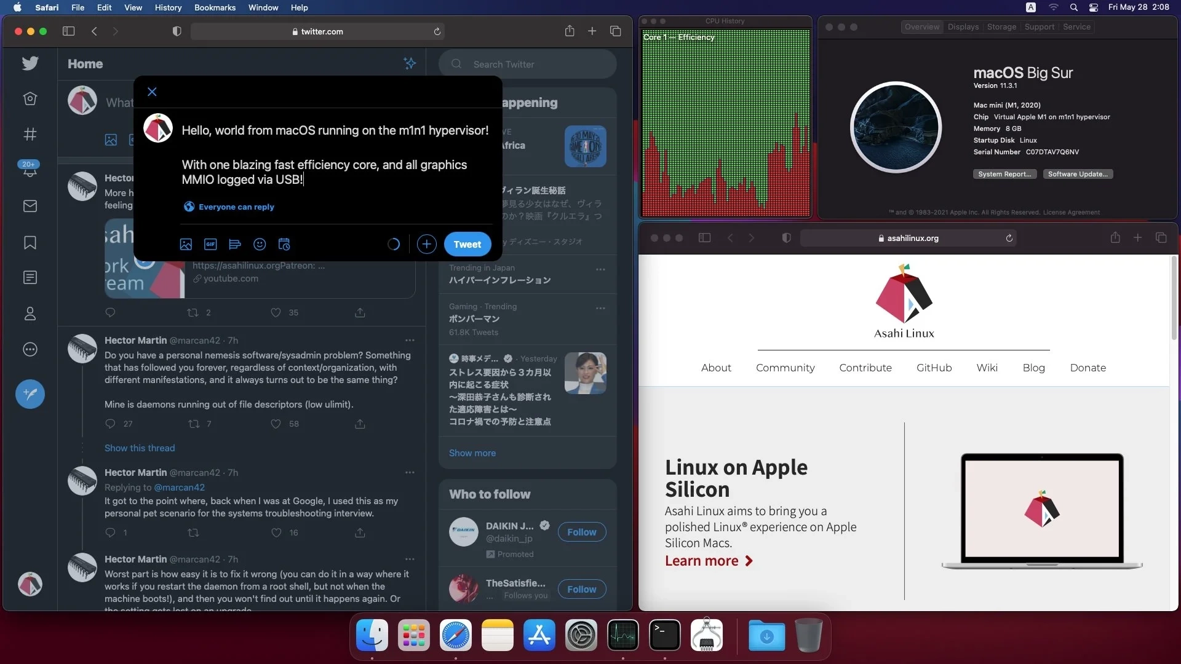
Task: Open Spotlight search in menu bar
Action: [x=1073, y=7]
